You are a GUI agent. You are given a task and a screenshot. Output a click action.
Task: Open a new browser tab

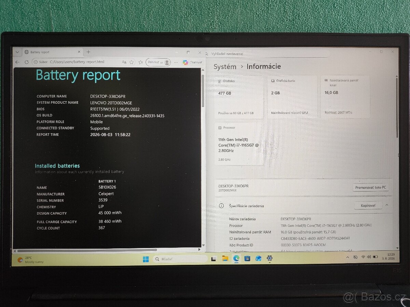[88, 52]
